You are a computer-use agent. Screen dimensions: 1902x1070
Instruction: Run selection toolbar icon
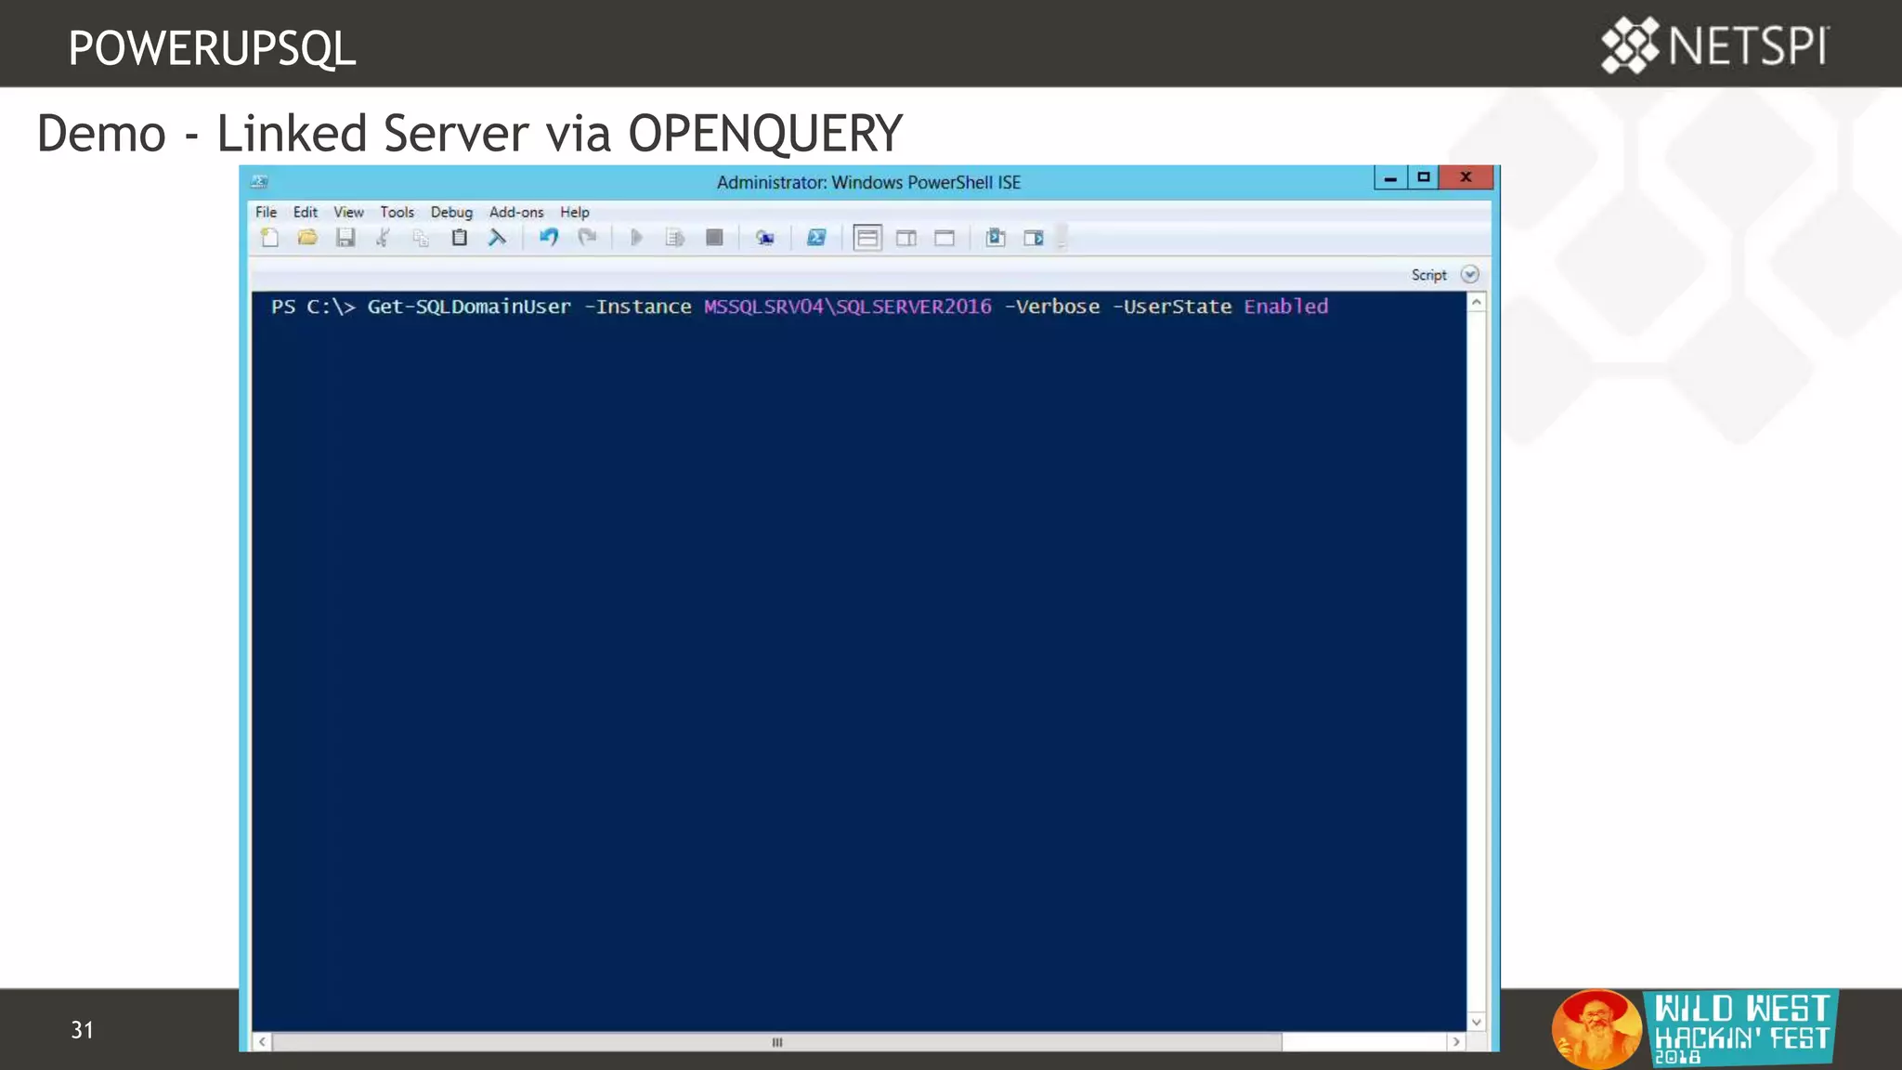(x=675, y=238)
